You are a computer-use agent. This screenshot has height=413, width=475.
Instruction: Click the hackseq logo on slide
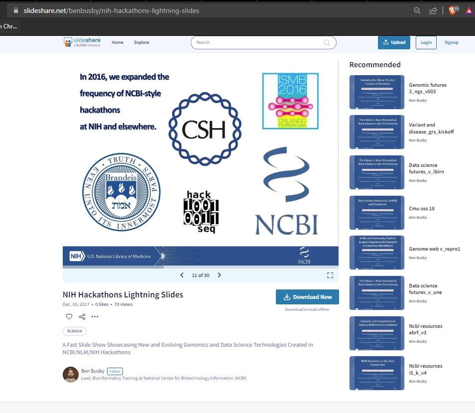[201, 212]
